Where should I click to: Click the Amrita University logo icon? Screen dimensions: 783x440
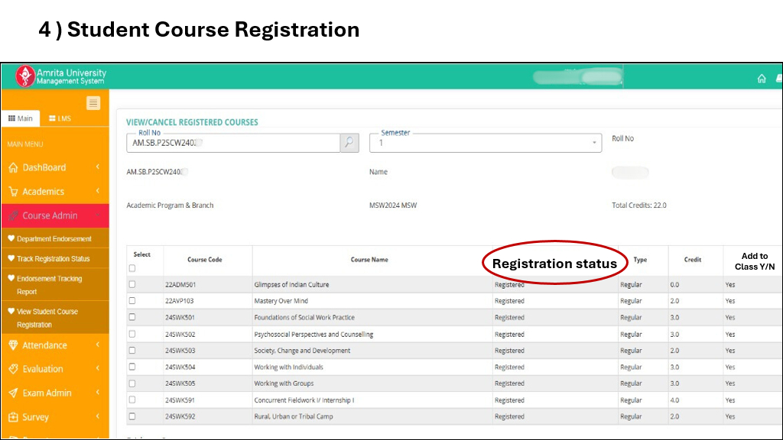point(25,76)
